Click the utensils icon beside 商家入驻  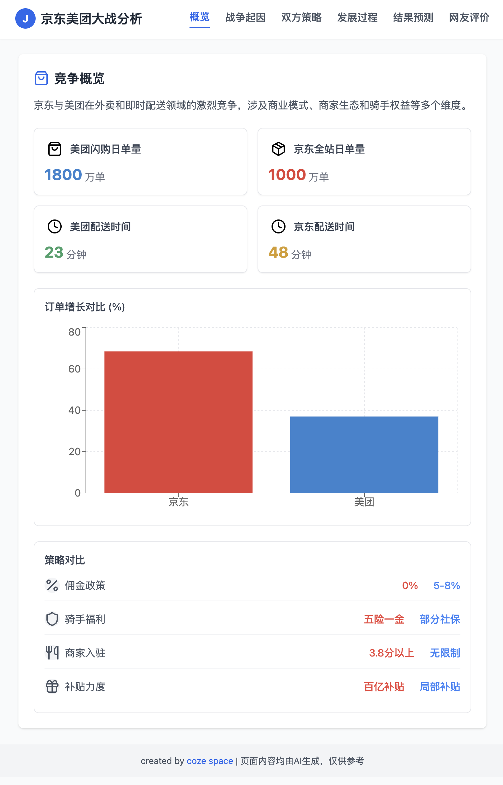click(52, 653)
